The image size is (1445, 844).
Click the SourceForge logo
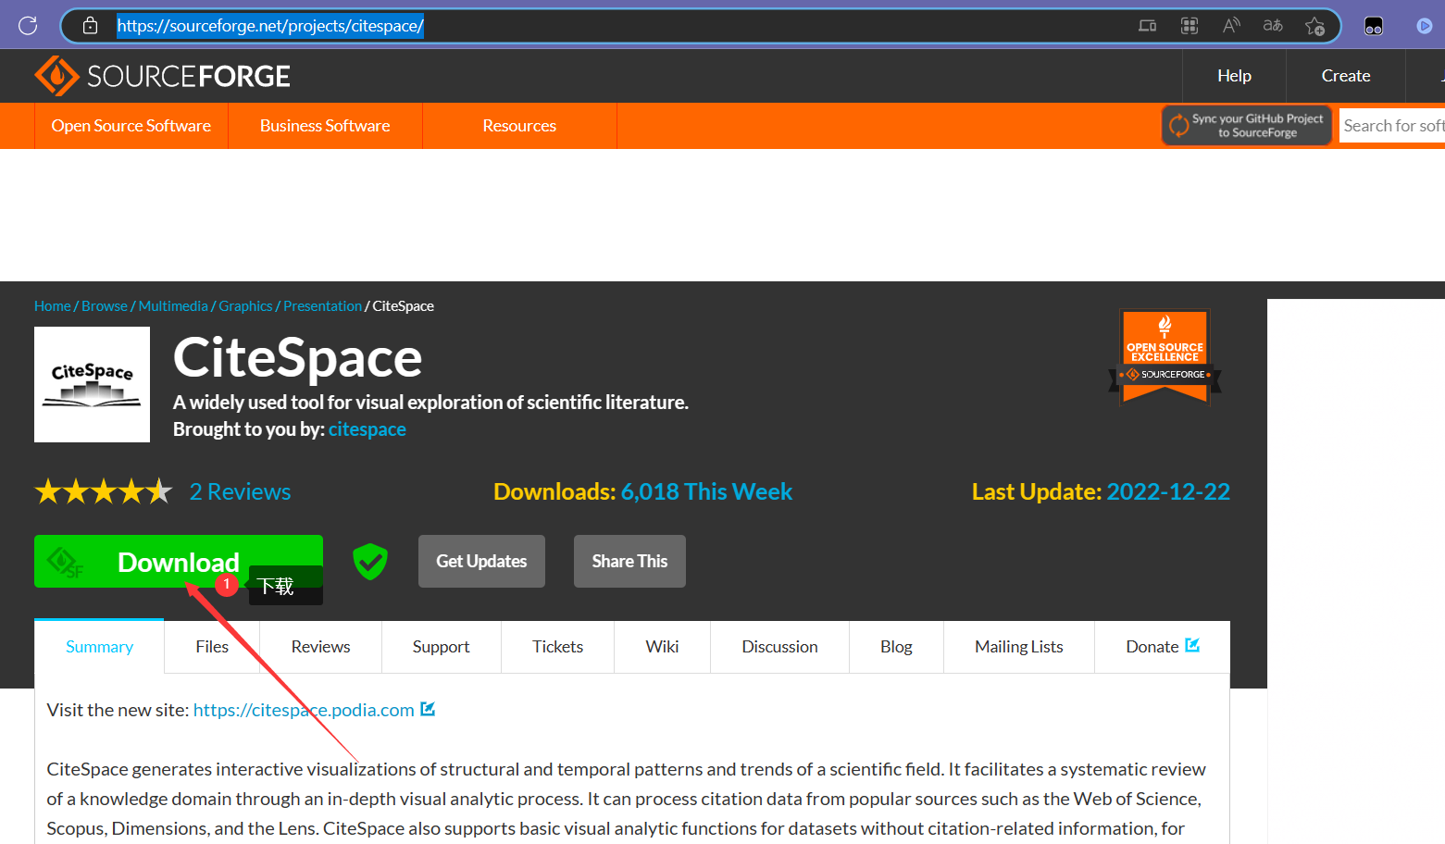coord(162,76)
